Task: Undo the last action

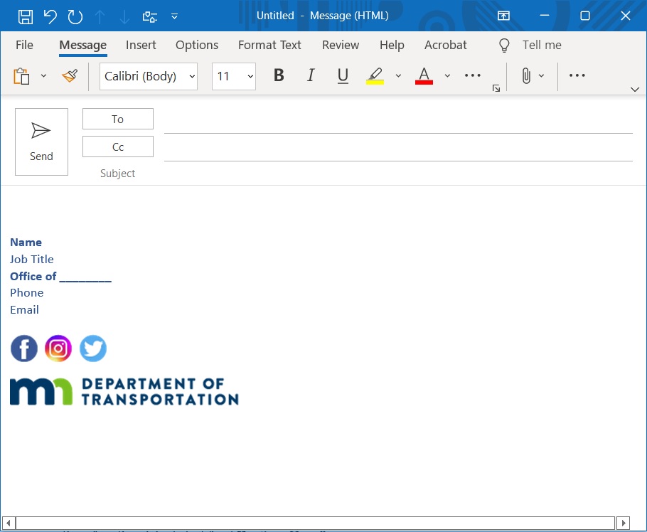Action: click(x=50, y=16)
